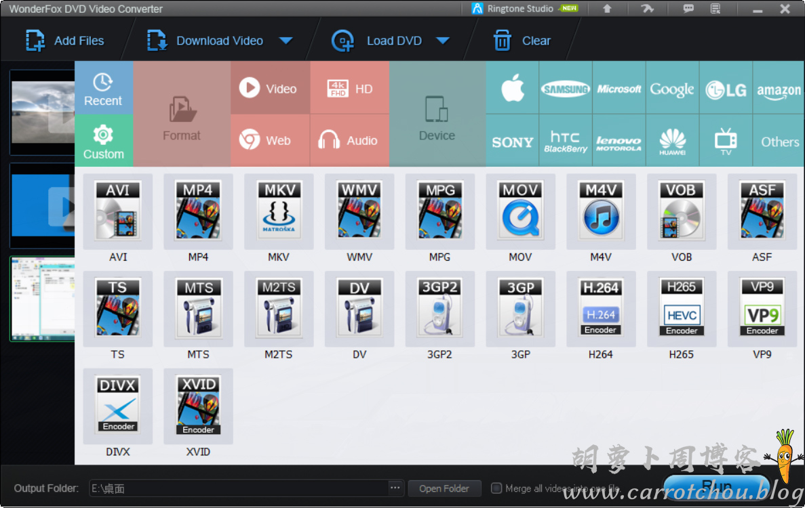Switch to the Recent tab
The image size is (805, 508).
[104, 87]
